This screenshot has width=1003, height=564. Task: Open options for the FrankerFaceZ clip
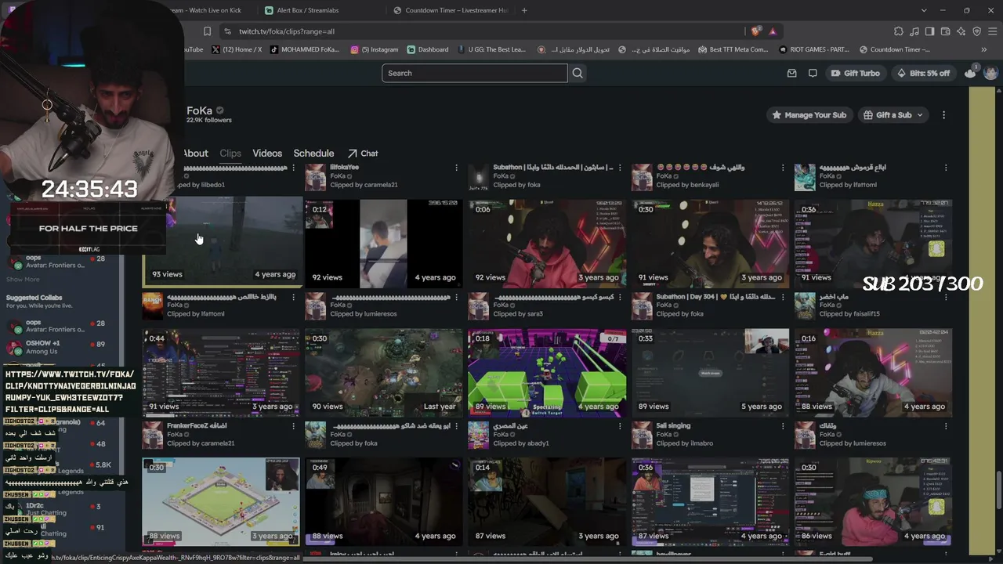point(293,426)
